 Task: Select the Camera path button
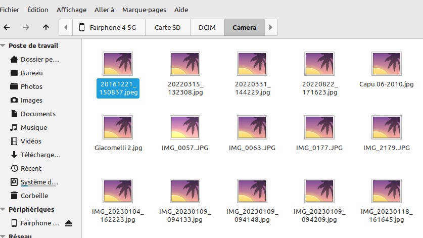[244, 27]
